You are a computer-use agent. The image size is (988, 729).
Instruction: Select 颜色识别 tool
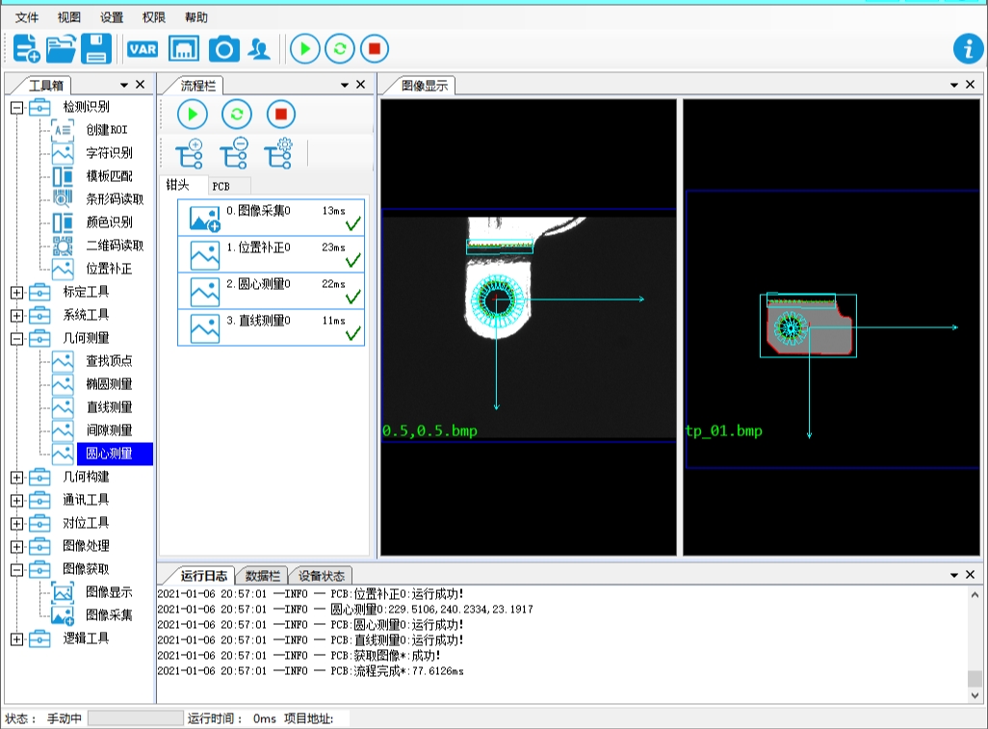(x=109, y=222)
